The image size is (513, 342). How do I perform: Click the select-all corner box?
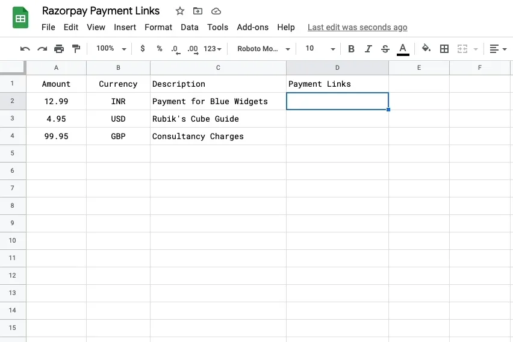(13, 67)
